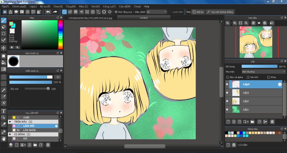Open the Điều chỉnh value dropdown
Image resolution: width=287 pixels, height=153 pixels.
click(x=156, y=12)
